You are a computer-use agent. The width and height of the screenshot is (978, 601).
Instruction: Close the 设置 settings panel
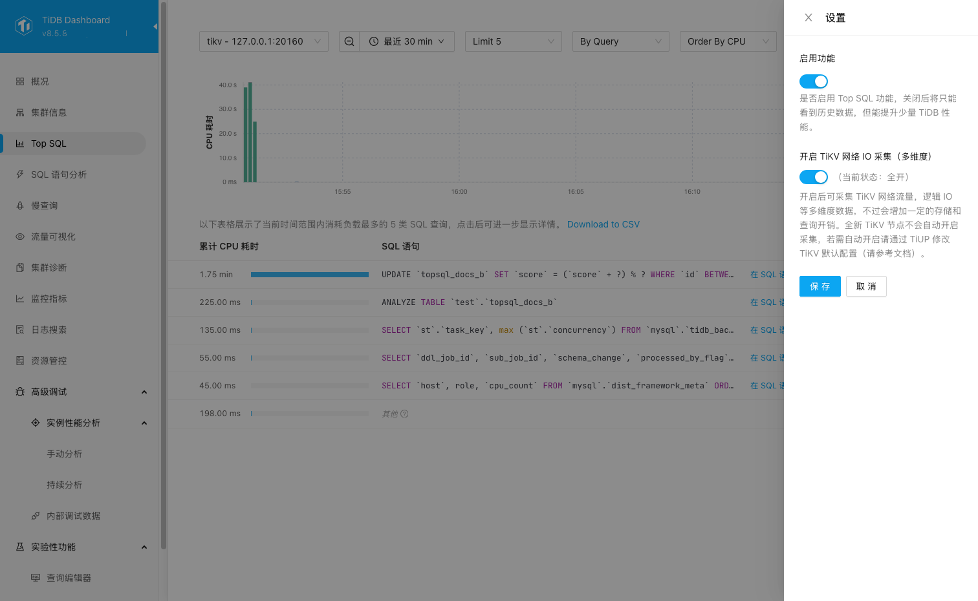coord(808,17)
